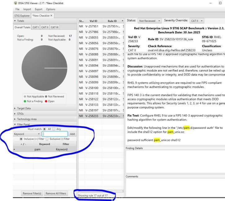This screenshot has width=225, height=201.
Task: Select rule V-258055 row
Action: pos(101,37)
